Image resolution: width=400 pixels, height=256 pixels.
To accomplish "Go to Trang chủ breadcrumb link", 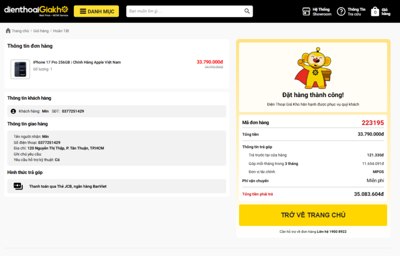I will click(x=20, y=31).
